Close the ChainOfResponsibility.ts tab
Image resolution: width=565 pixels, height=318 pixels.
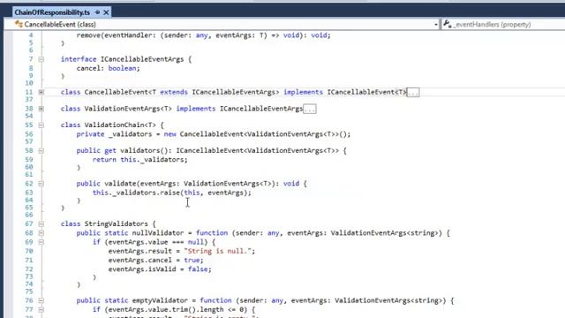pyautogui.click(x=106, y=12)
